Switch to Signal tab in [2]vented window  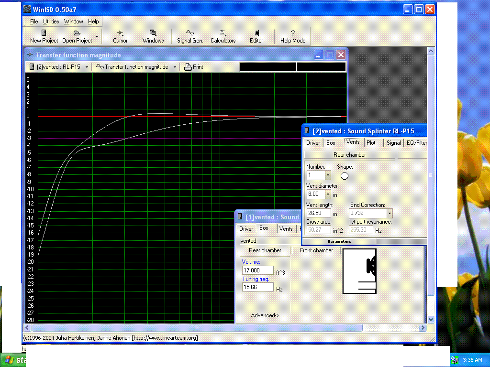(393, 143)
